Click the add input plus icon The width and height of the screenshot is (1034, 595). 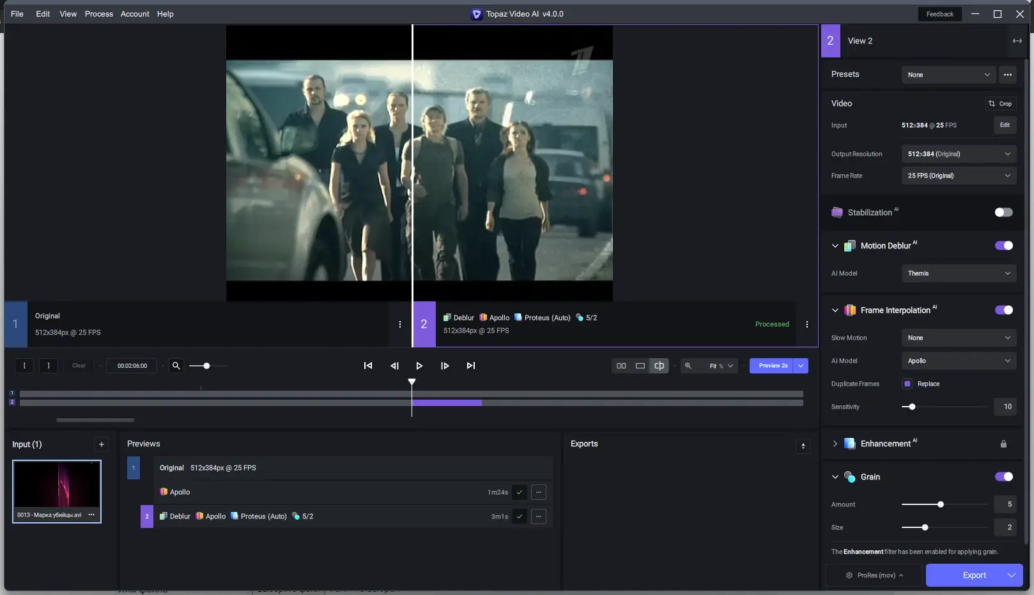coord(102,444)
